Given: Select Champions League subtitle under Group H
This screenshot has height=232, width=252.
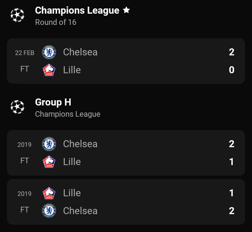Looking at the screenshot, I should [x=68, y=114].
